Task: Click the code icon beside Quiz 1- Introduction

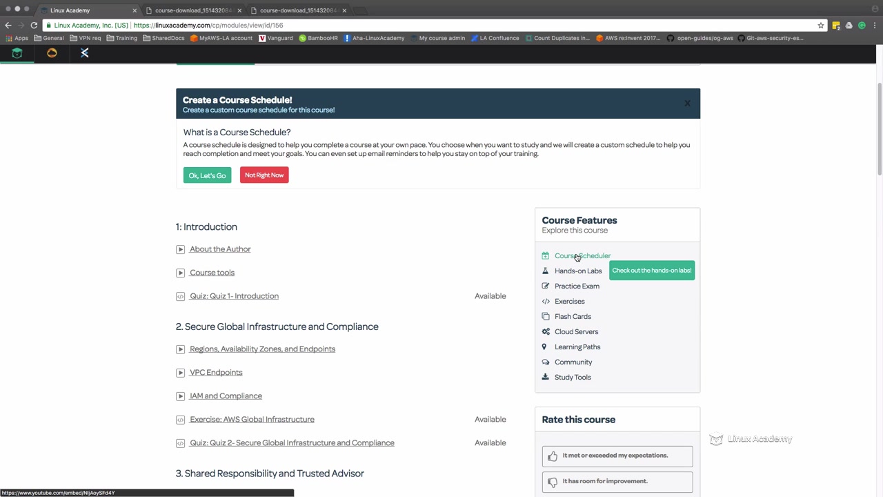Action: point(180,296)
